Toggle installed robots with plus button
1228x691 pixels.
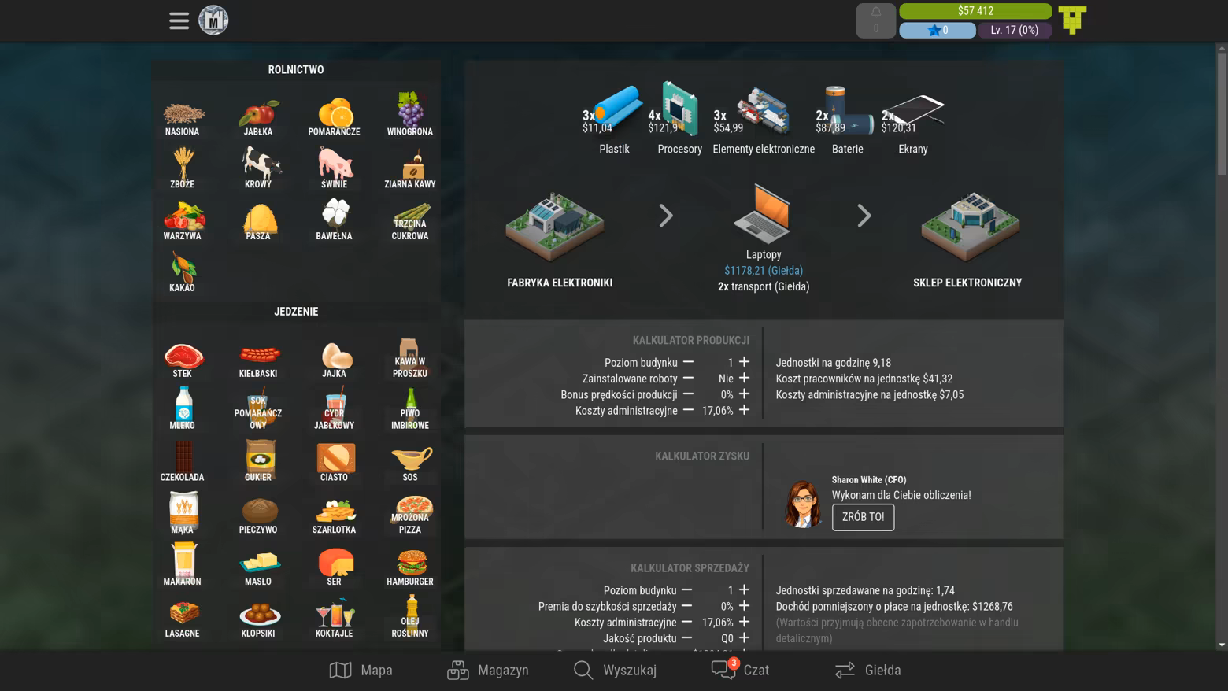(x=744, y=379)
